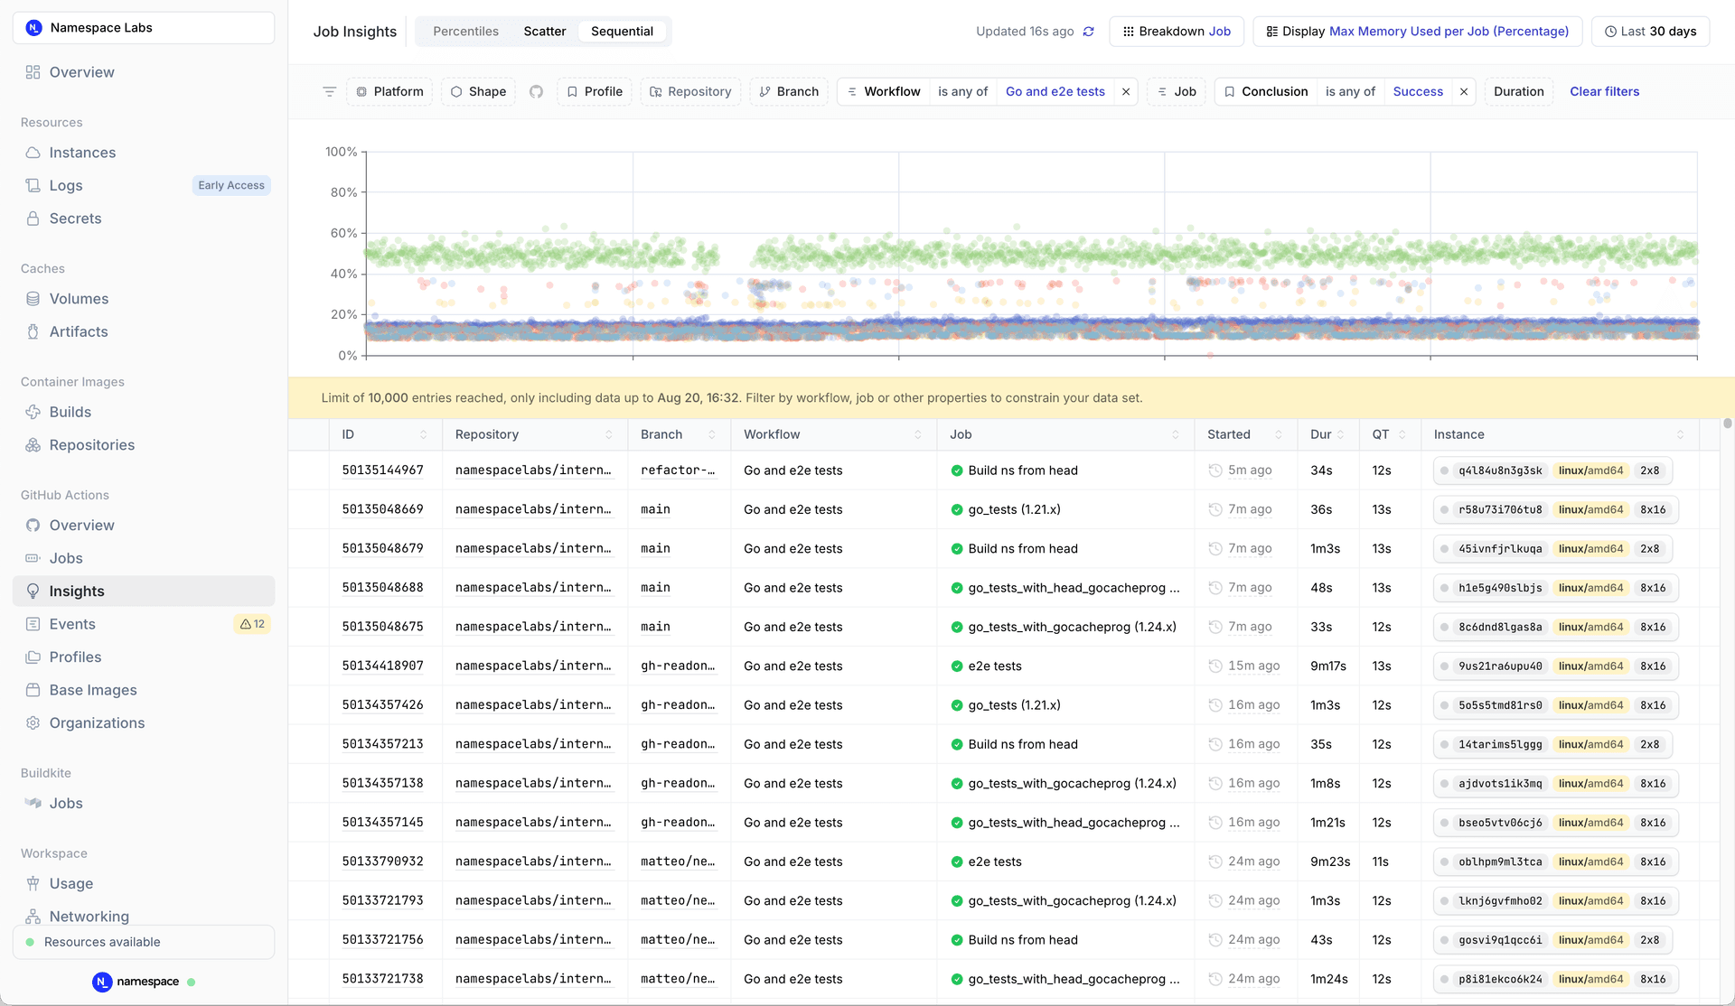The image size is (1735, 1006).
Task: Open the 'is any of' operator dropdown for Workflow
Action: [962, 91]
